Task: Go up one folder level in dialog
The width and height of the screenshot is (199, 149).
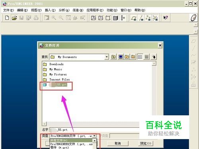Action: (113, 57)
